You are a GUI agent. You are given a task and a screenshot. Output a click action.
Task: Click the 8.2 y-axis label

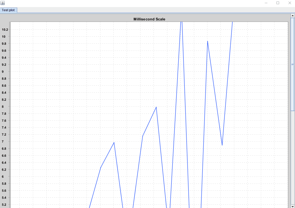click(x=4, y=100)
